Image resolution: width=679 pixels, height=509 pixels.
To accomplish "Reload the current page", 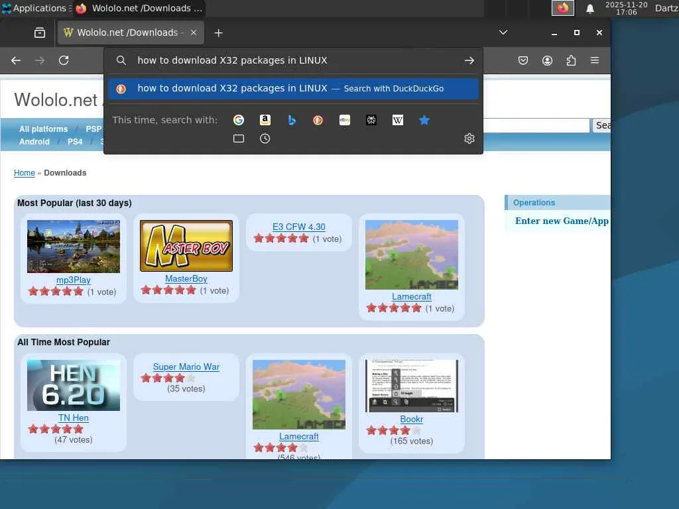I will click(x=64, y=60).
